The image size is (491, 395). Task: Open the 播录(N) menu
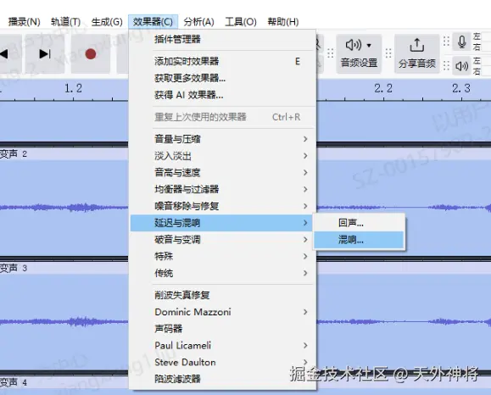click(x=24, y=21)
